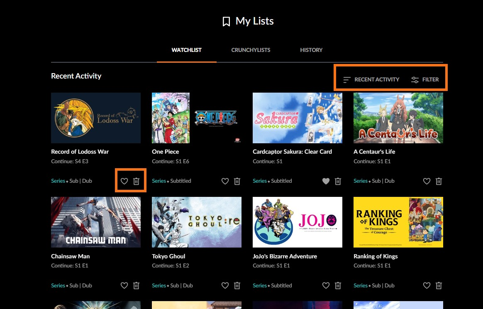
Task: Open the Recent Activity sort dropdown
Action: point(371,80)
